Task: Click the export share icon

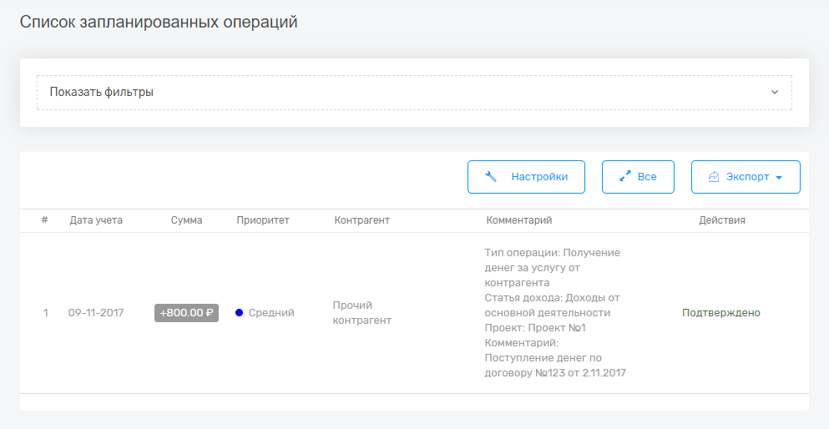Action: [x=714, y=176]
